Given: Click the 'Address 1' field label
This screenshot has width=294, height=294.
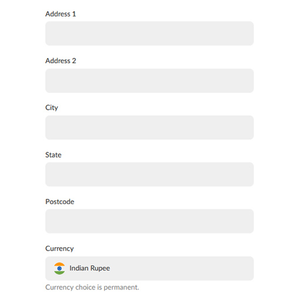Looking at the screenshot, I should (x=61, y=14).
